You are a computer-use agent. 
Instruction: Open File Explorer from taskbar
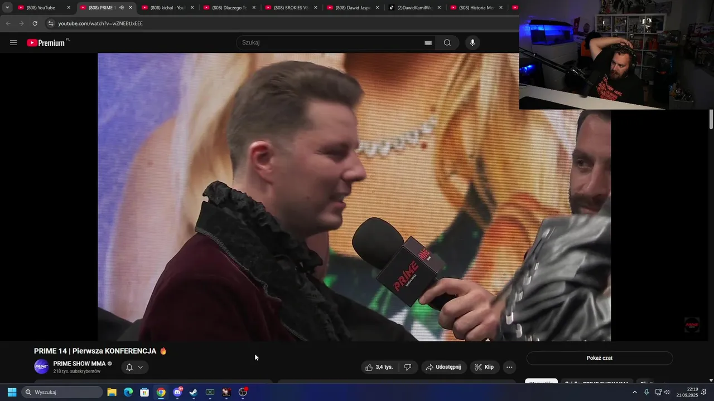point(112,392)
